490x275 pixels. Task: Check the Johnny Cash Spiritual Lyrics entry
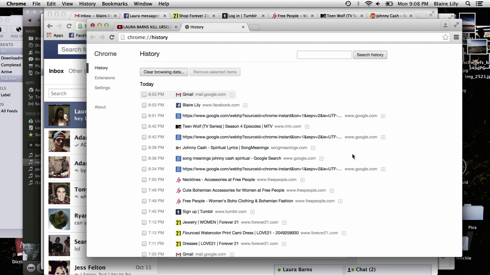pos(144,148)
